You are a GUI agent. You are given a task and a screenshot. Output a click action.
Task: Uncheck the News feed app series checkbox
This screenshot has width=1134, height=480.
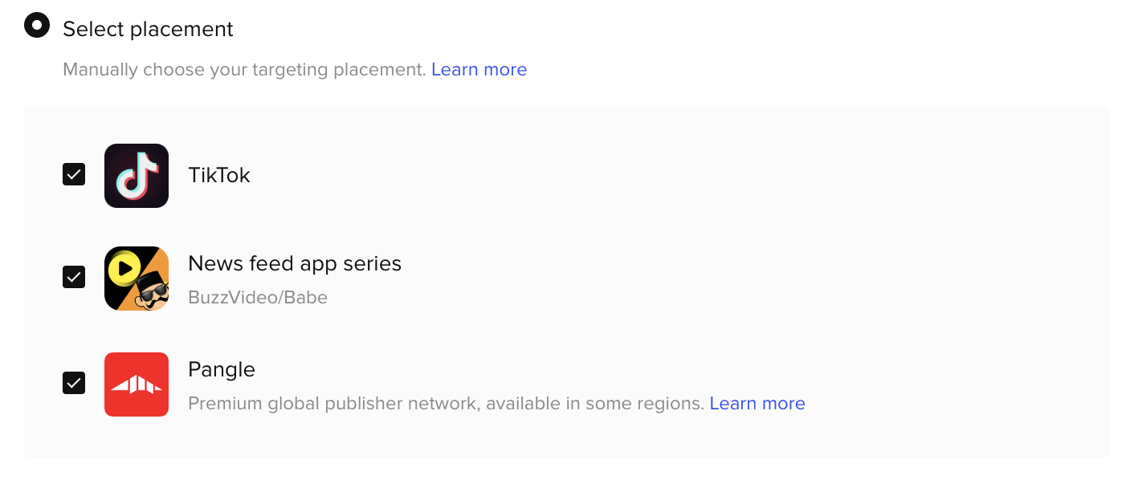click(74, 277)
